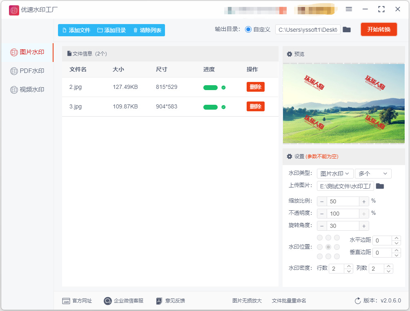Click the version refresh icon
Screen dimensions: 410x311
(358, 301)
